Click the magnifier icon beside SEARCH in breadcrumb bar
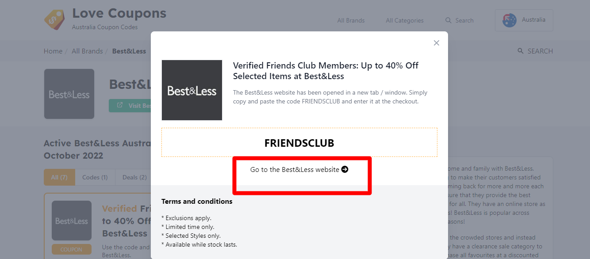The image size is (590, 259). (x=521, y=51)
